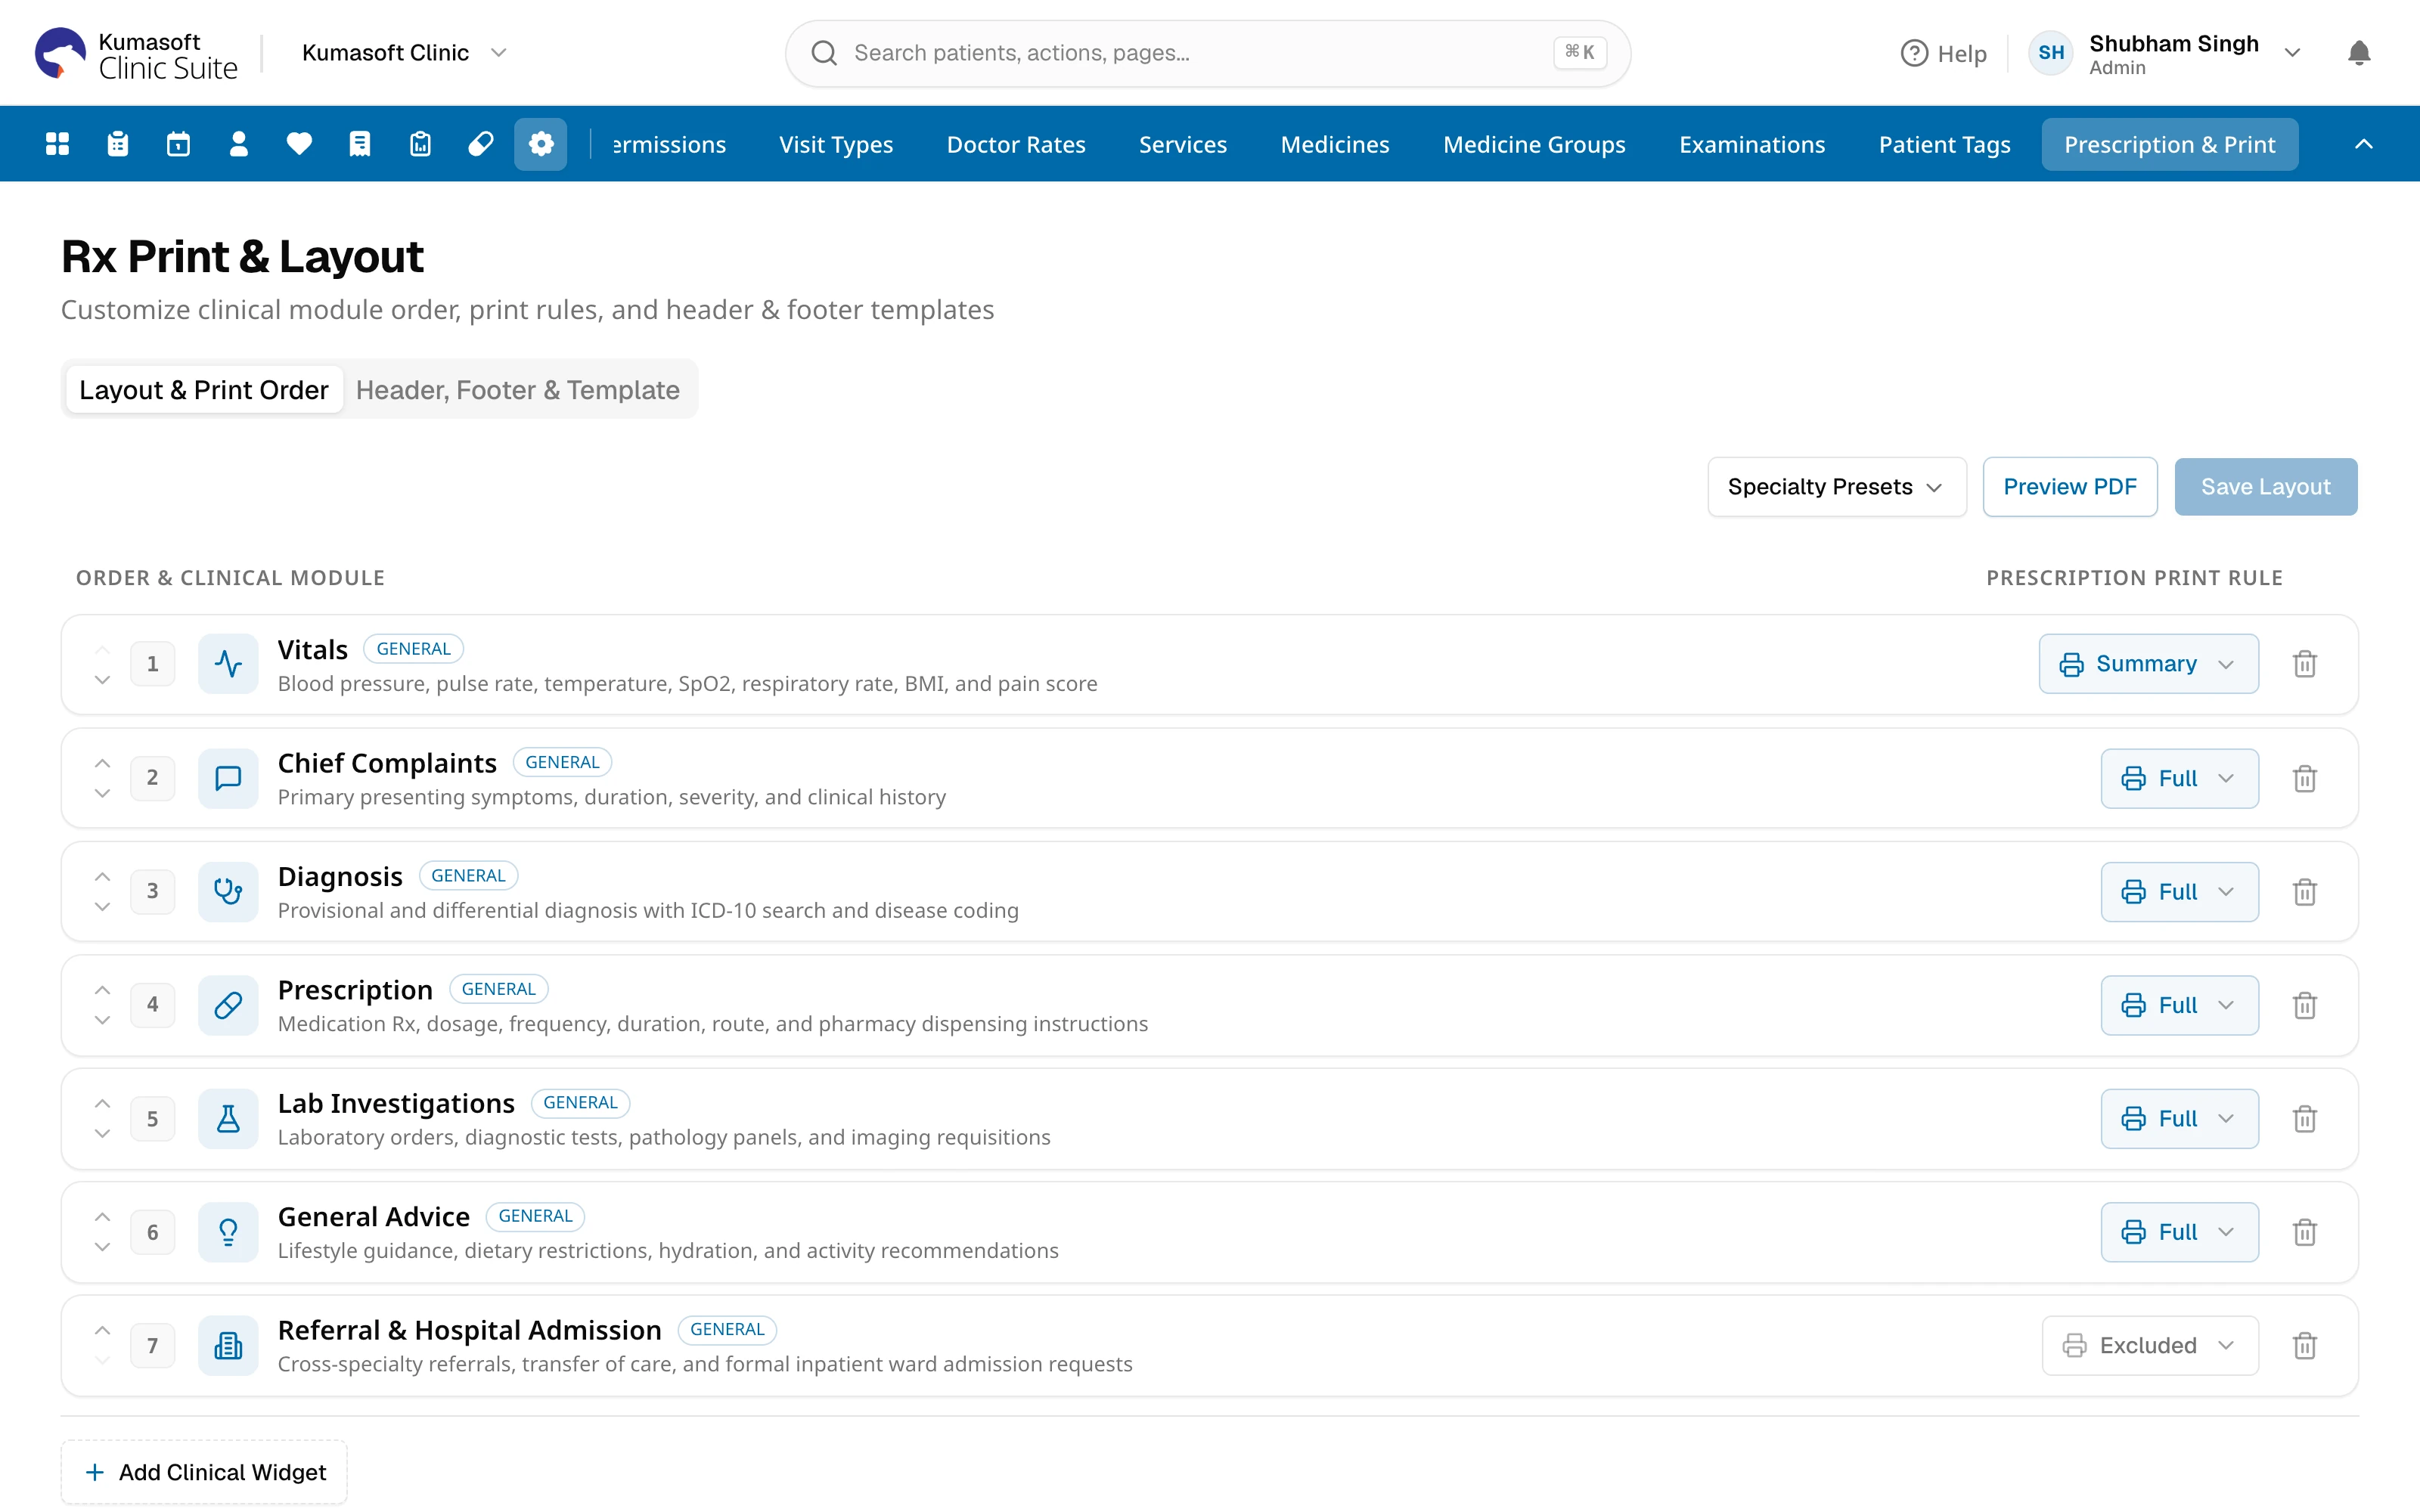Click the Kumasoft Clinic Suite logo
This screenshot has width=2420, height=1512.
click(x=137, y=54)
